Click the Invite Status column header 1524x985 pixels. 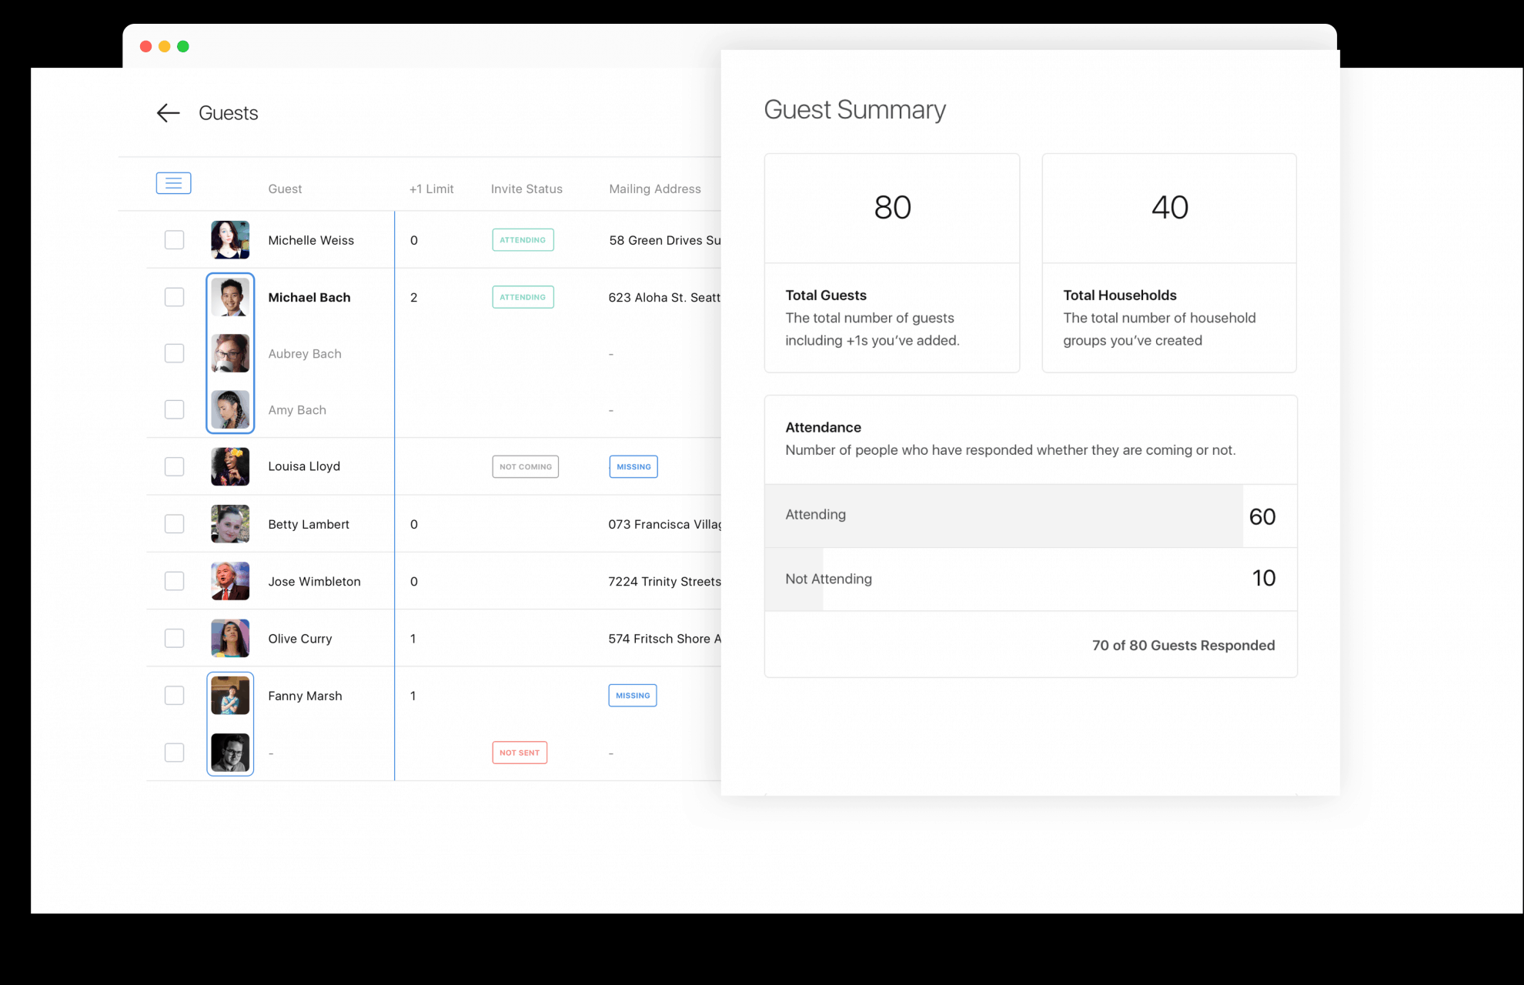(526, 189)
